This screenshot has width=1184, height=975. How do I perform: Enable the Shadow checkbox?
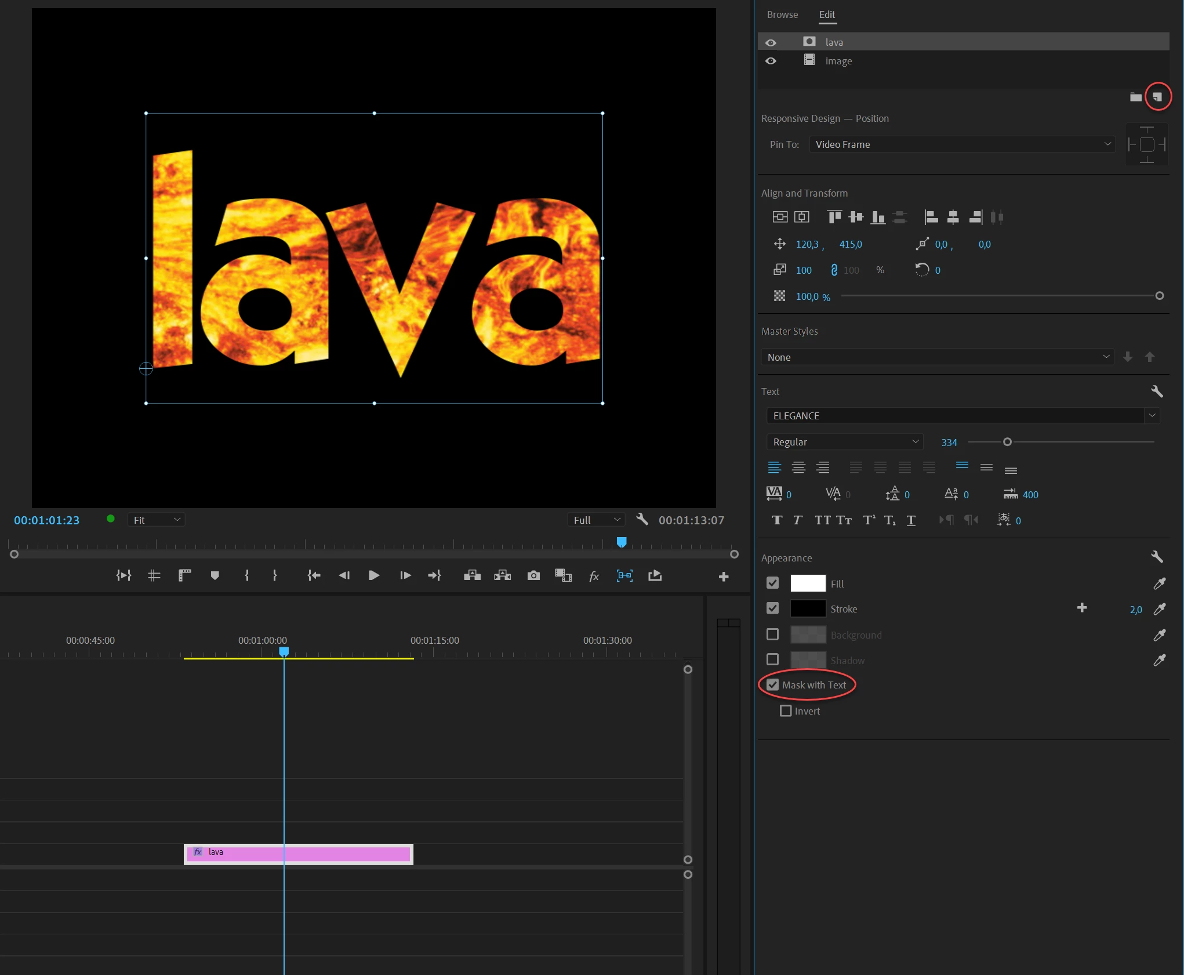pyautogui.click(x=773, y=659)
